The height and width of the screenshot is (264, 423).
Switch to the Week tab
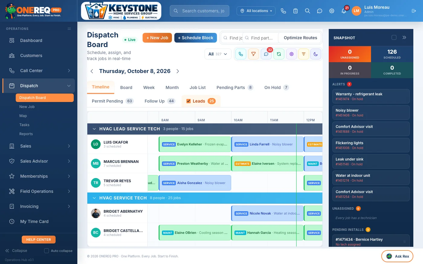click(149, 87)
